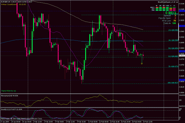Click the breakEvenExpert_v1-10 expert name
The width and height of the screenshot is (185, 123).
pyautogui.click(x=167, y=2)
